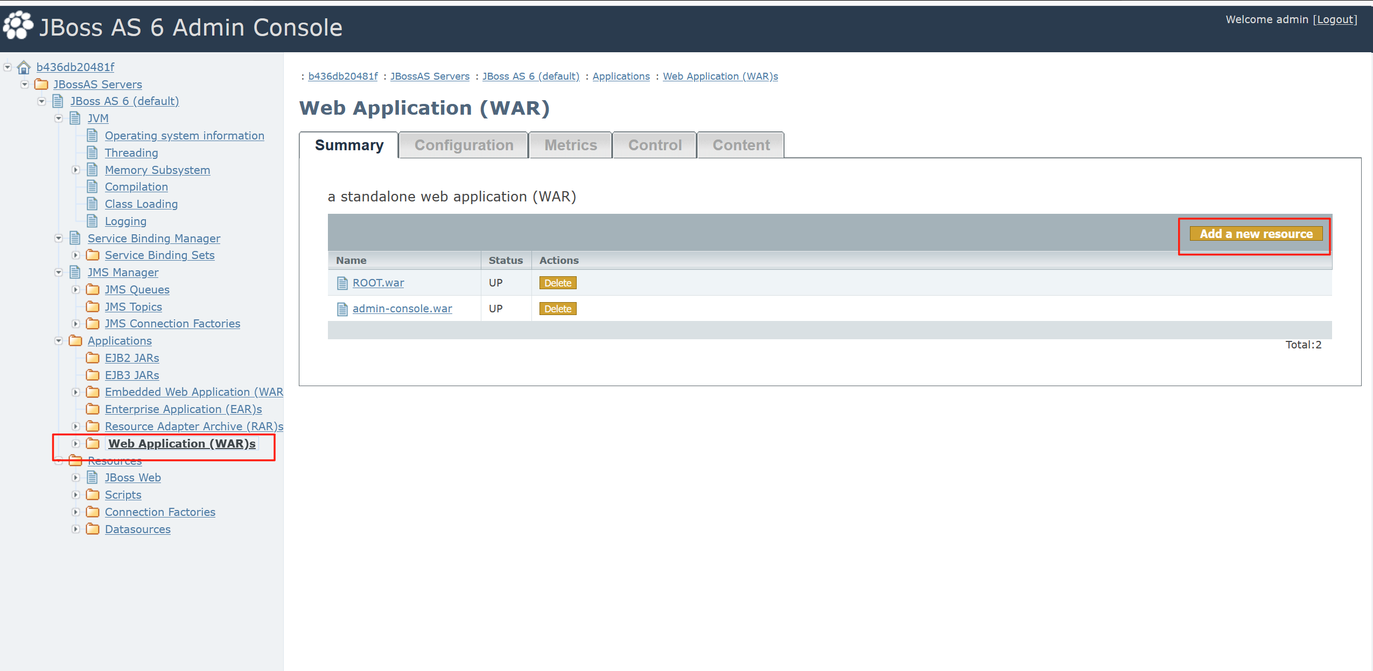Select JMS Connection Factories tree link

pyautogui.click(x=172, y=323)
